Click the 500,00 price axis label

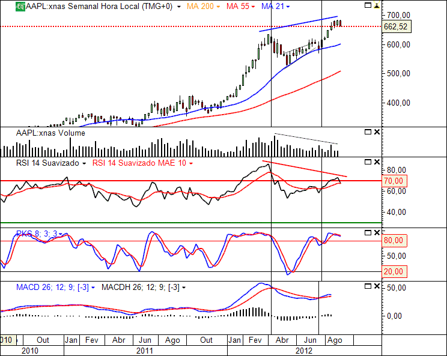pyautogui.click(x=398, y=73)
